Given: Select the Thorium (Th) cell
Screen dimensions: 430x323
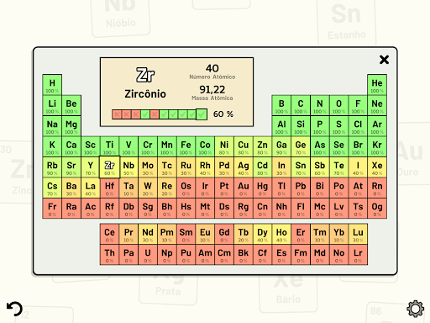Looking at the screenshot, I should [x=109, y=255].
